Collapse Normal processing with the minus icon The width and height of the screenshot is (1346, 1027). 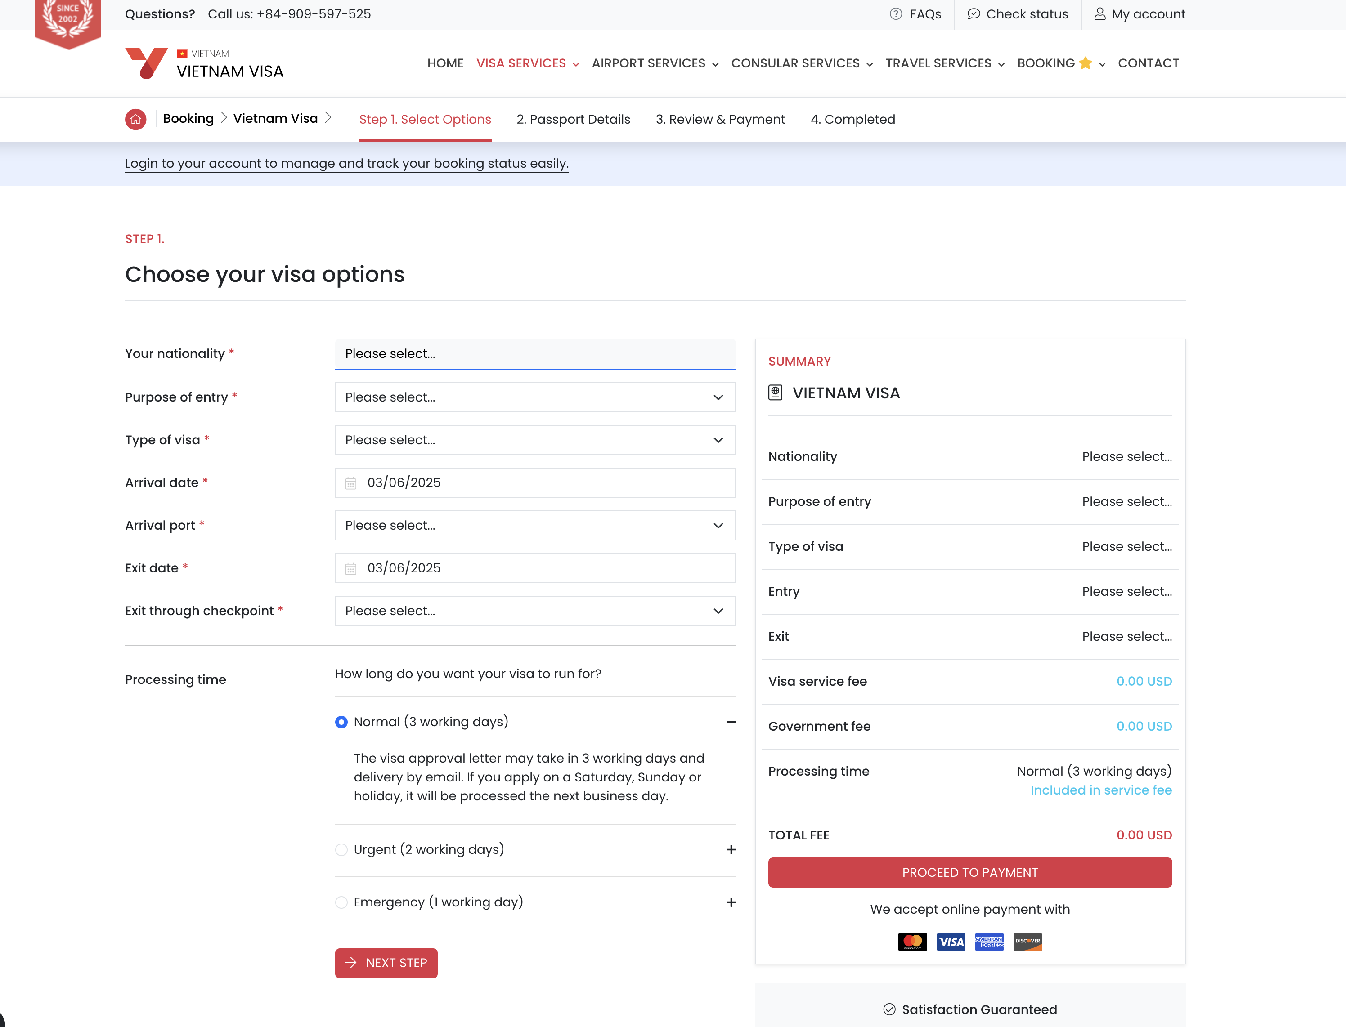731,722
